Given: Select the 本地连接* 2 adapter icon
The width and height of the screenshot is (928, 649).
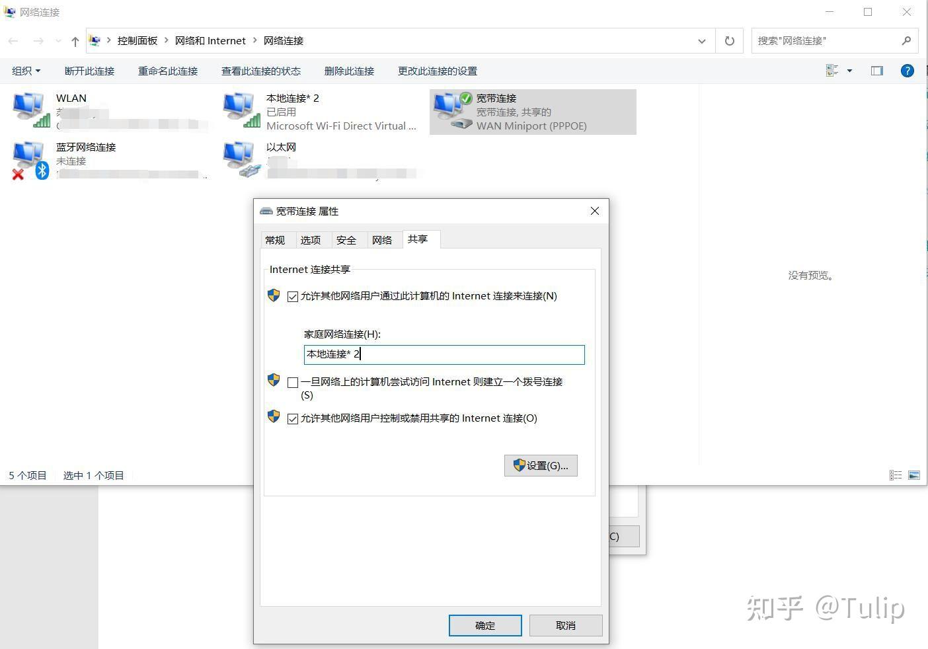Looking at the screenshot, I should [242, 110].
